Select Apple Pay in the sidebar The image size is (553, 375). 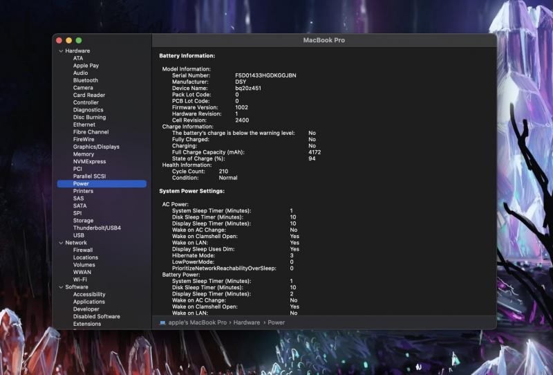coord(86,66)
